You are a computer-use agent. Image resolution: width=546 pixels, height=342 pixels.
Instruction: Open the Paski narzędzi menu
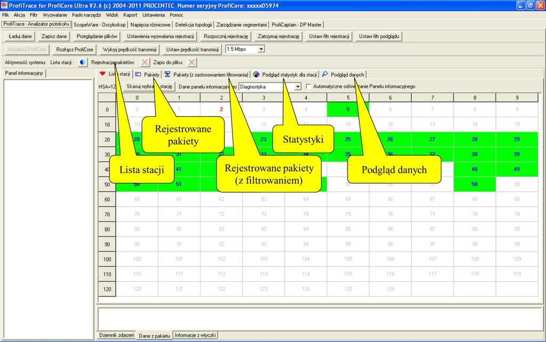click(86, 15)
